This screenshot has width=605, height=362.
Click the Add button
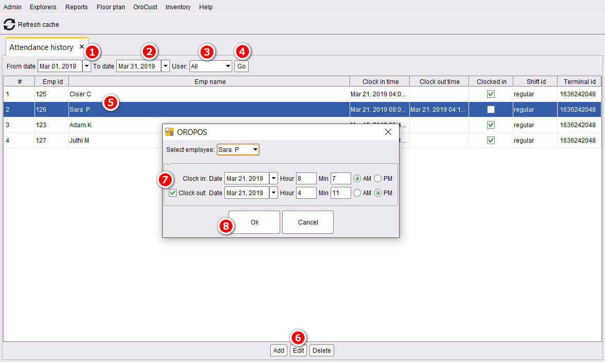279,351
